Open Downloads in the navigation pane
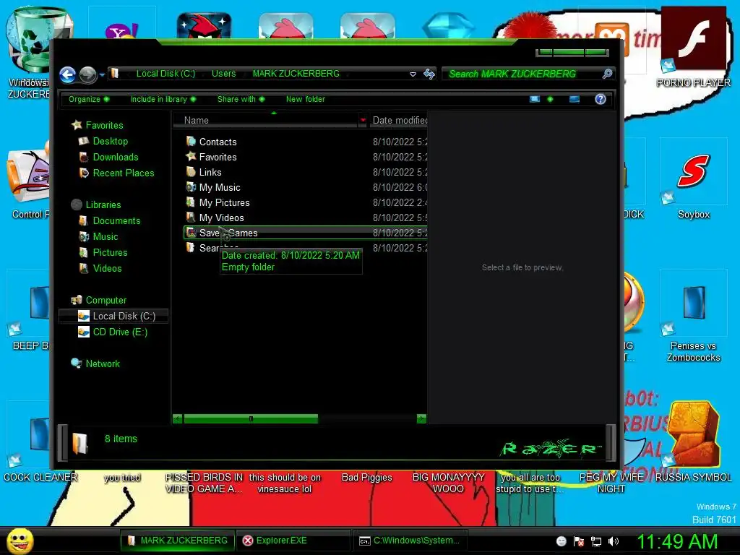 115,157
